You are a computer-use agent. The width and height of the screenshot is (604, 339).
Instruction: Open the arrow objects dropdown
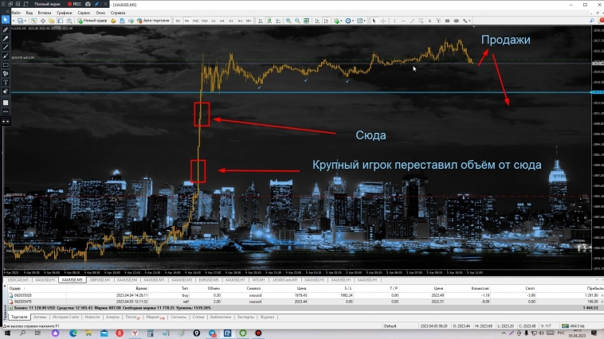[x=466, y=21]
